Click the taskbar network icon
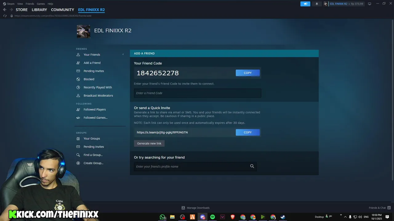The width and height of the screenshot is (394, 221). (x=355, y=217)
